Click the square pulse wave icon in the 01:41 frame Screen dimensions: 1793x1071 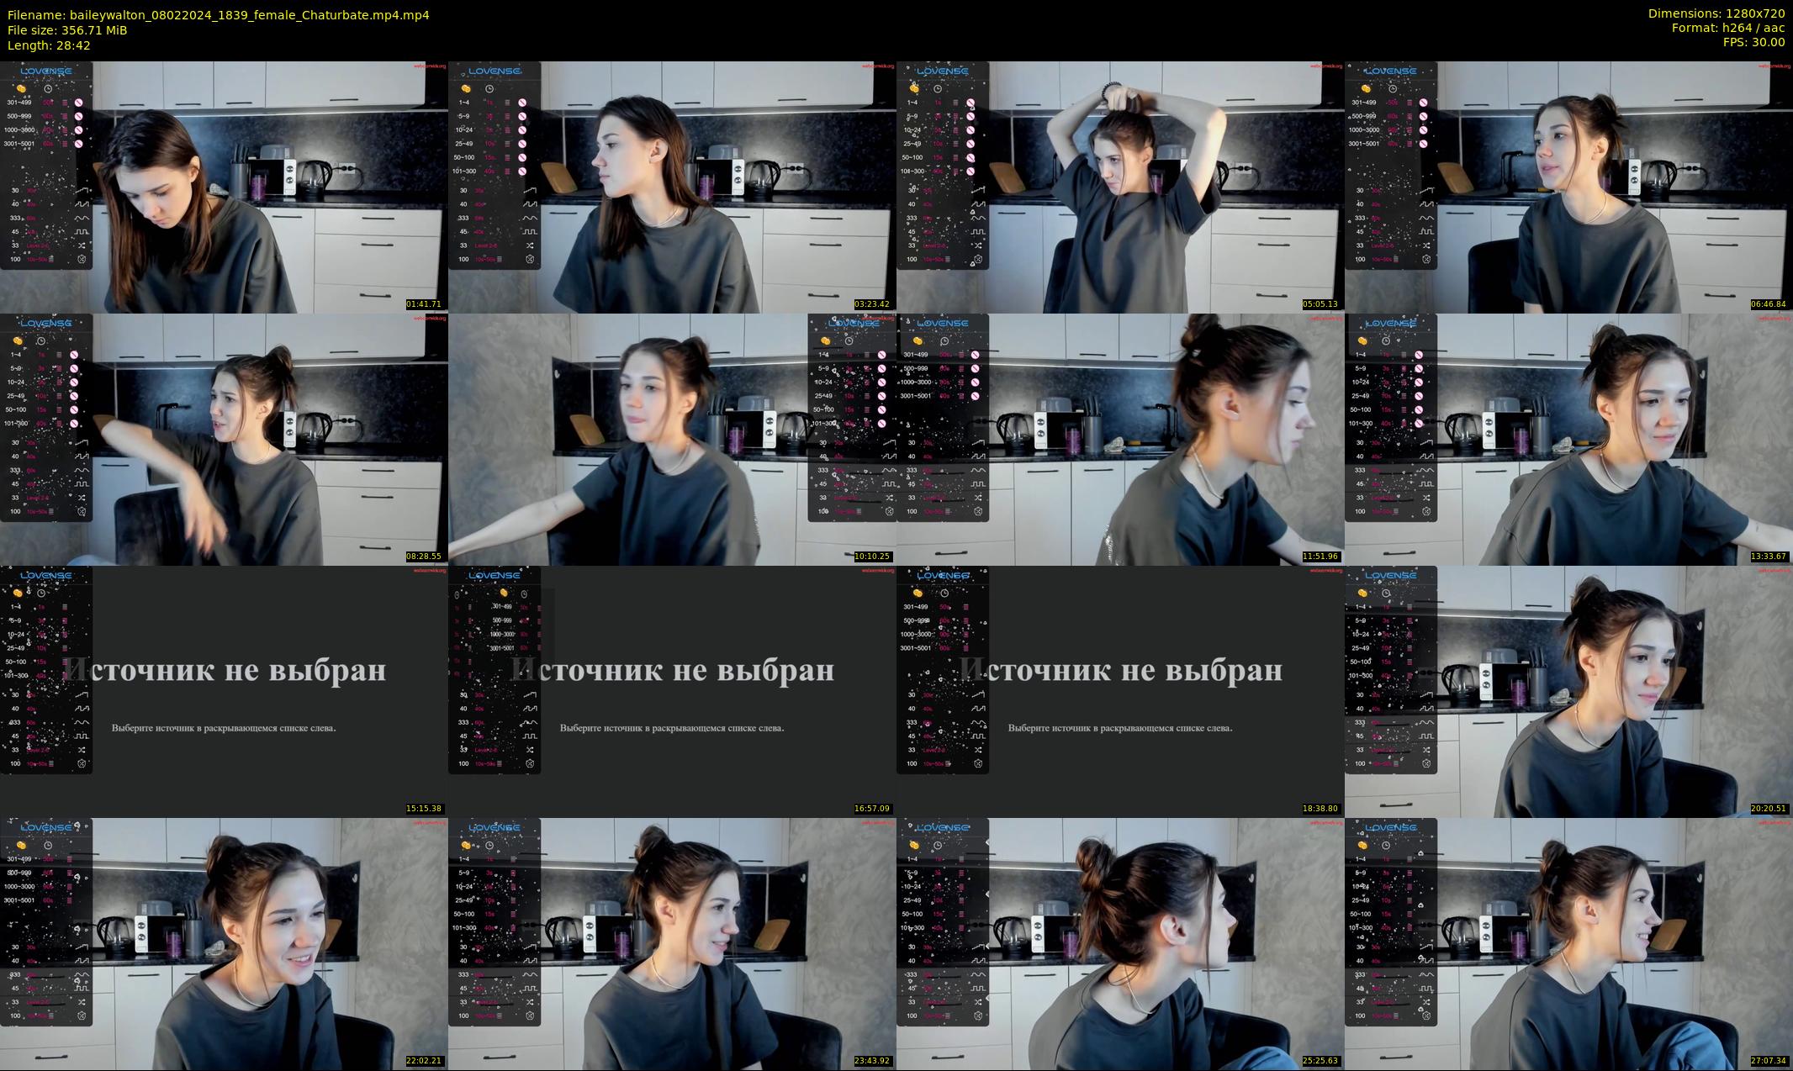82,231
